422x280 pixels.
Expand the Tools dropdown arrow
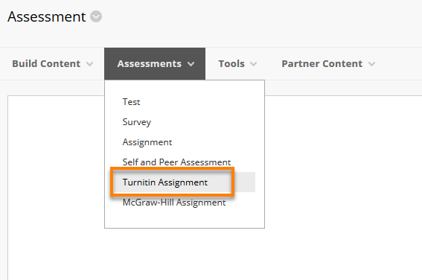(x=253, y=64)
